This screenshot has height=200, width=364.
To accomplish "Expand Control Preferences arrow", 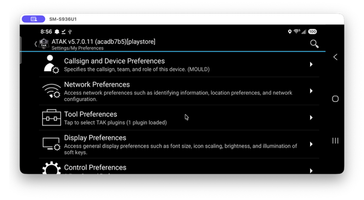I will (311, 171).
